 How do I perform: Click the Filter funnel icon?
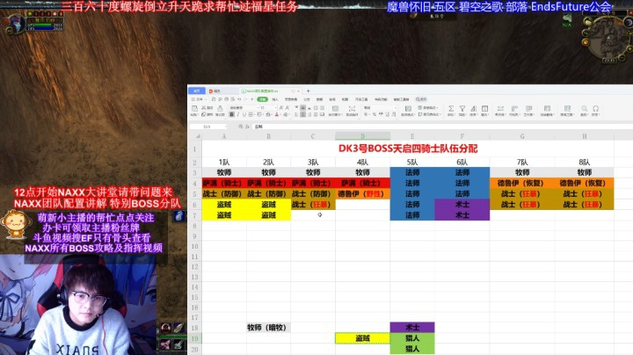click(462, 108)
